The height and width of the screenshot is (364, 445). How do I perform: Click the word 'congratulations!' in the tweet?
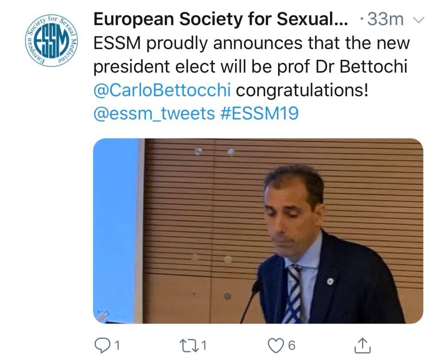(302, 91)
